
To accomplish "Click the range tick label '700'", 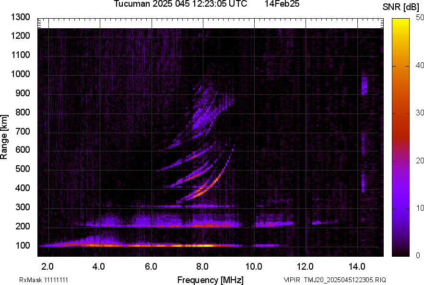I will click(x=23, y=131).
